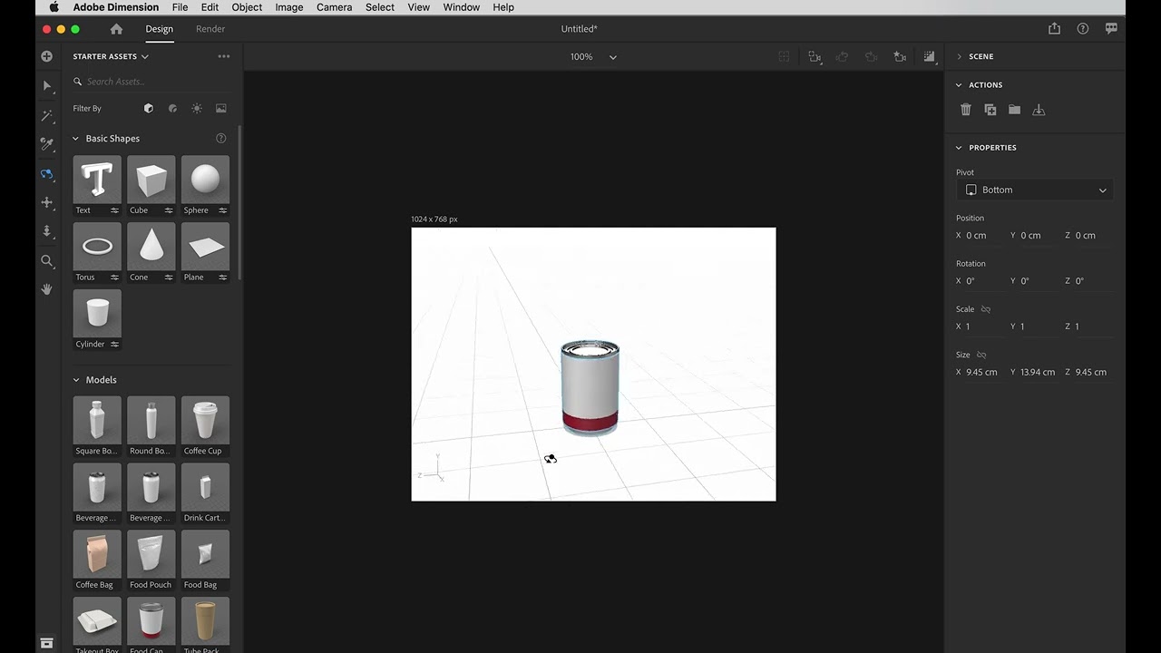Click the Basic Shapes help icon
Screen dimensions: 1161x653
(x=220, y=139)
